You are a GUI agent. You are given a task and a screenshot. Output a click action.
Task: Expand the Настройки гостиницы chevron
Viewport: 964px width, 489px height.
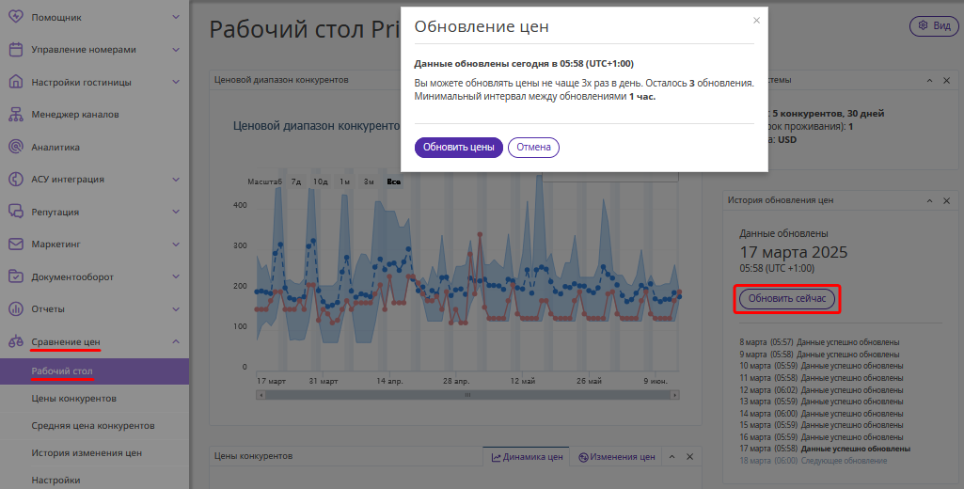[176, 82]
